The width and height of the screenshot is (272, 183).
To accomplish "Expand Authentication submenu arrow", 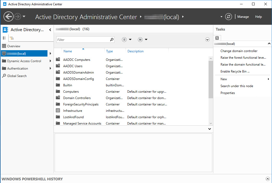I will 50,68.
